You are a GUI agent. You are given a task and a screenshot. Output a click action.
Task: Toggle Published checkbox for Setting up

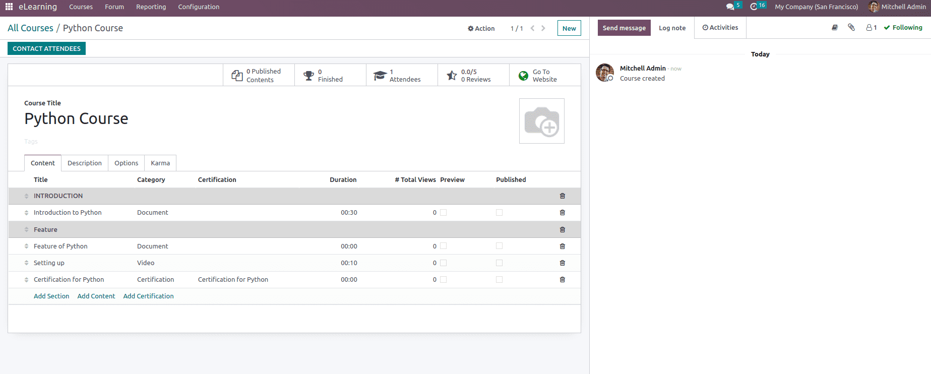(x=500, y=263)
